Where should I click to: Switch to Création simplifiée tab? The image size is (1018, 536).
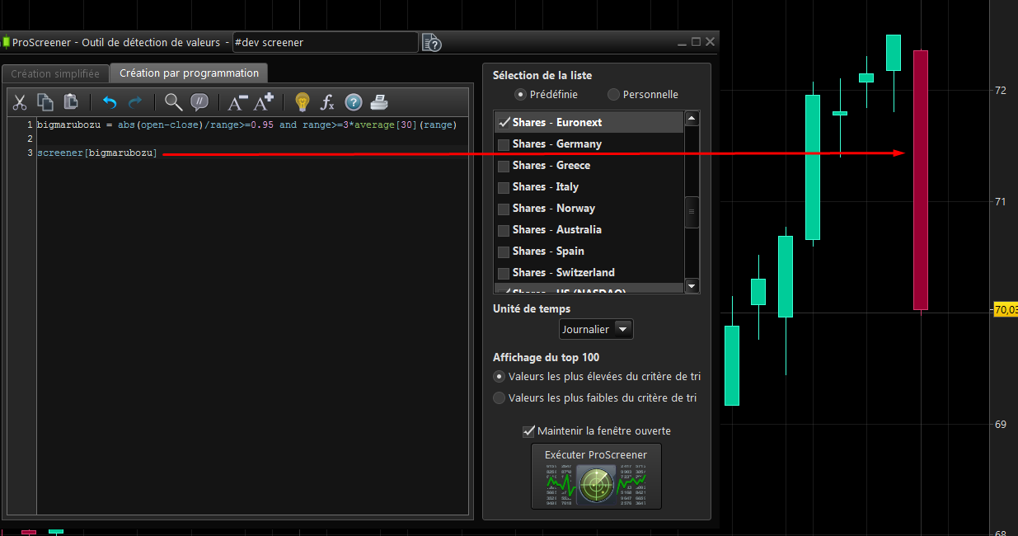(x=55, y=73)
